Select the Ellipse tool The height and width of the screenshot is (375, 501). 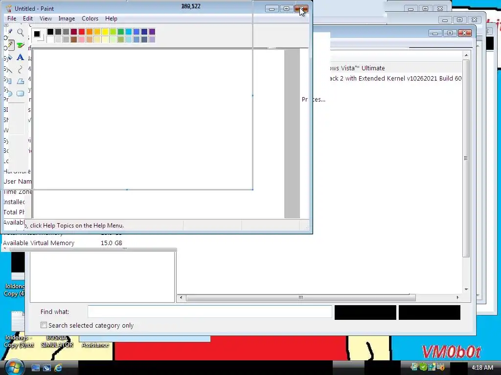coord(10,94)
